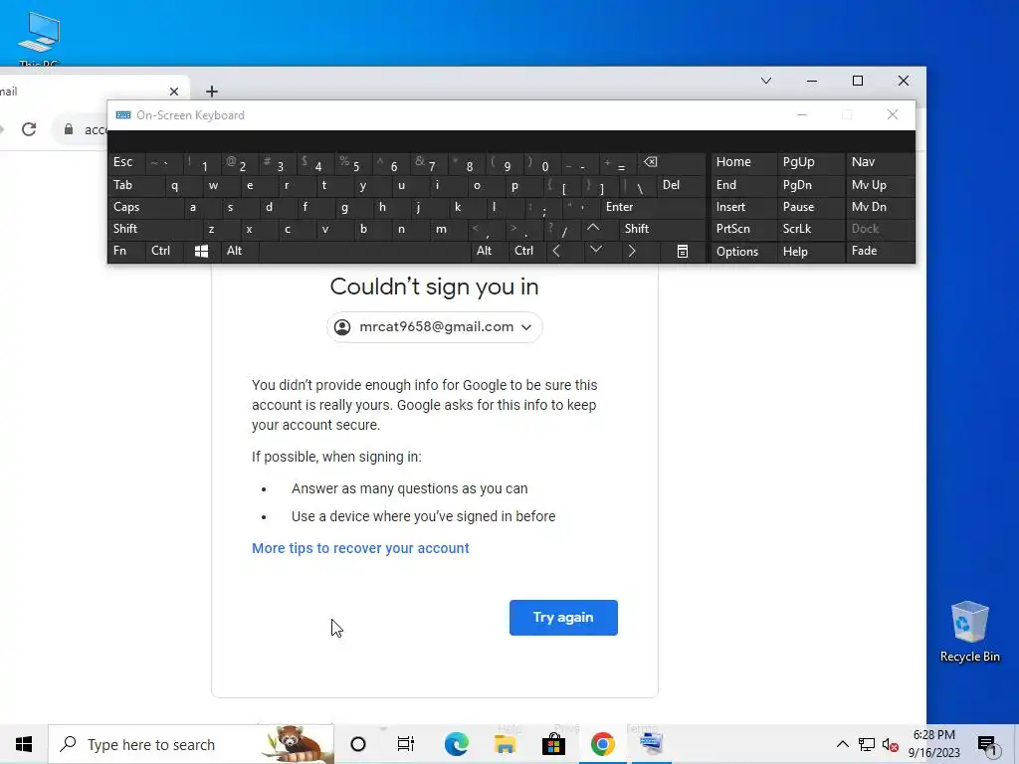The height and width of the screenshot is (764, 1019).
Task: Click Mv Up on keyboard
Action: [x=880, y=185]
